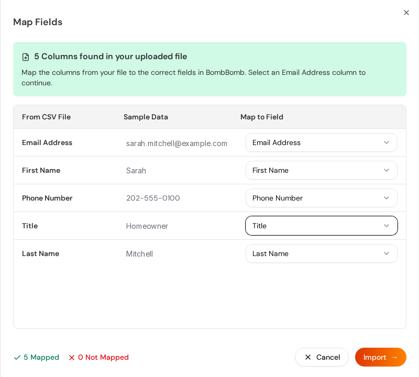Click the '5 Mapped' status text

coord(41,357)
